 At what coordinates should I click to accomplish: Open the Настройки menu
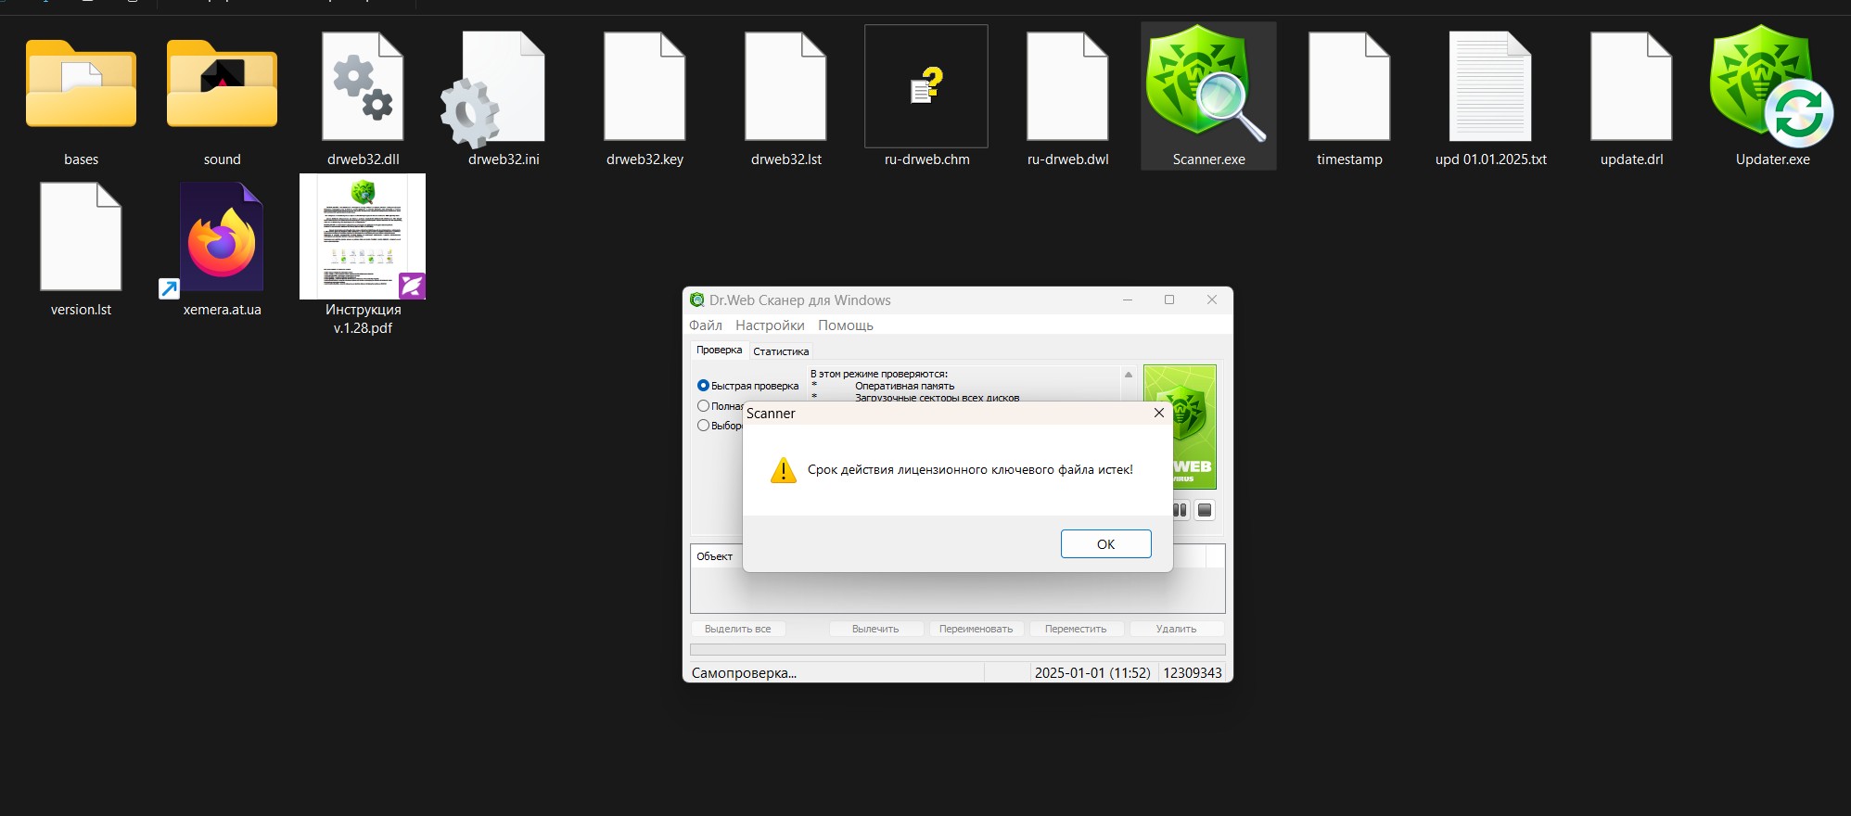(770, 325)
